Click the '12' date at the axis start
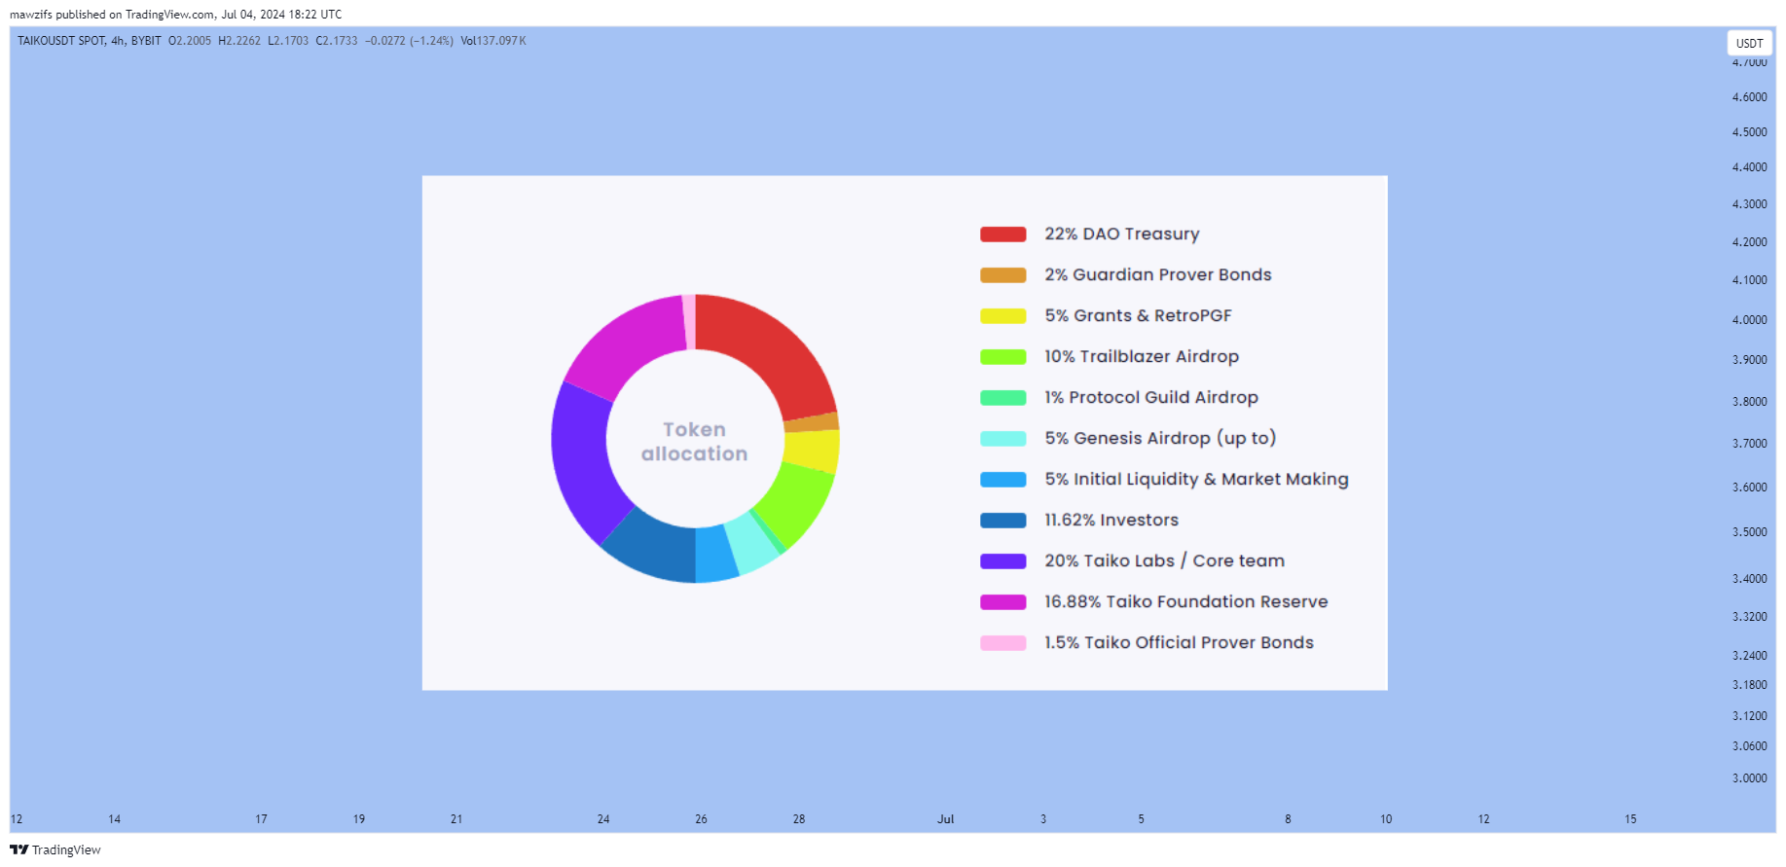This screenshot has width=1786, height=867. [17, 819]
